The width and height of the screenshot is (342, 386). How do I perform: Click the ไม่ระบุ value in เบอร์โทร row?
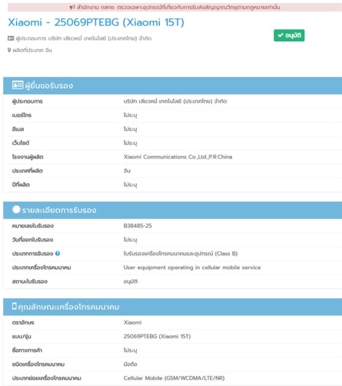point(130,115)
